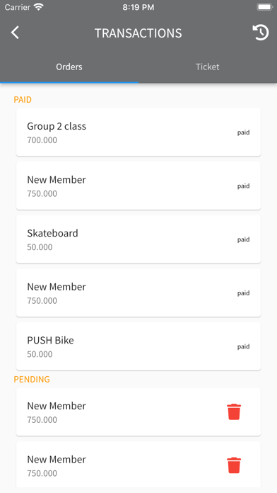Image resolution: width=277 pixels, height=493 pixels.
Task: Delete the first pending New Member order
Action: pos(234,412)
